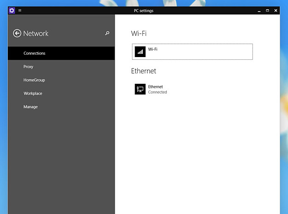
Task: Open the Wi-Fi connection tile
Action: (192, 52)
